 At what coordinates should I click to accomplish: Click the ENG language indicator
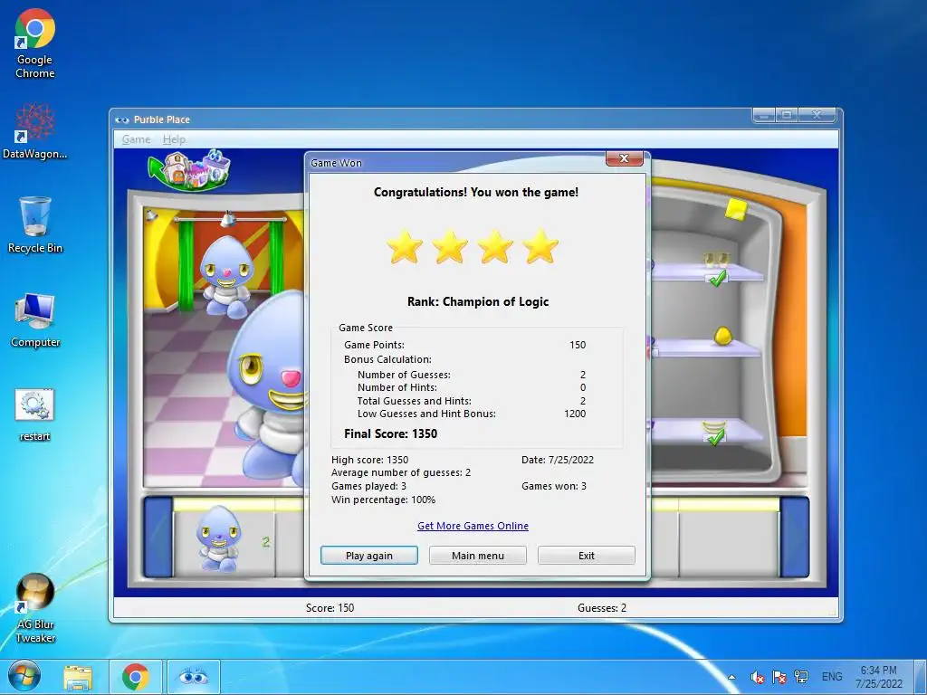(832, 677)
